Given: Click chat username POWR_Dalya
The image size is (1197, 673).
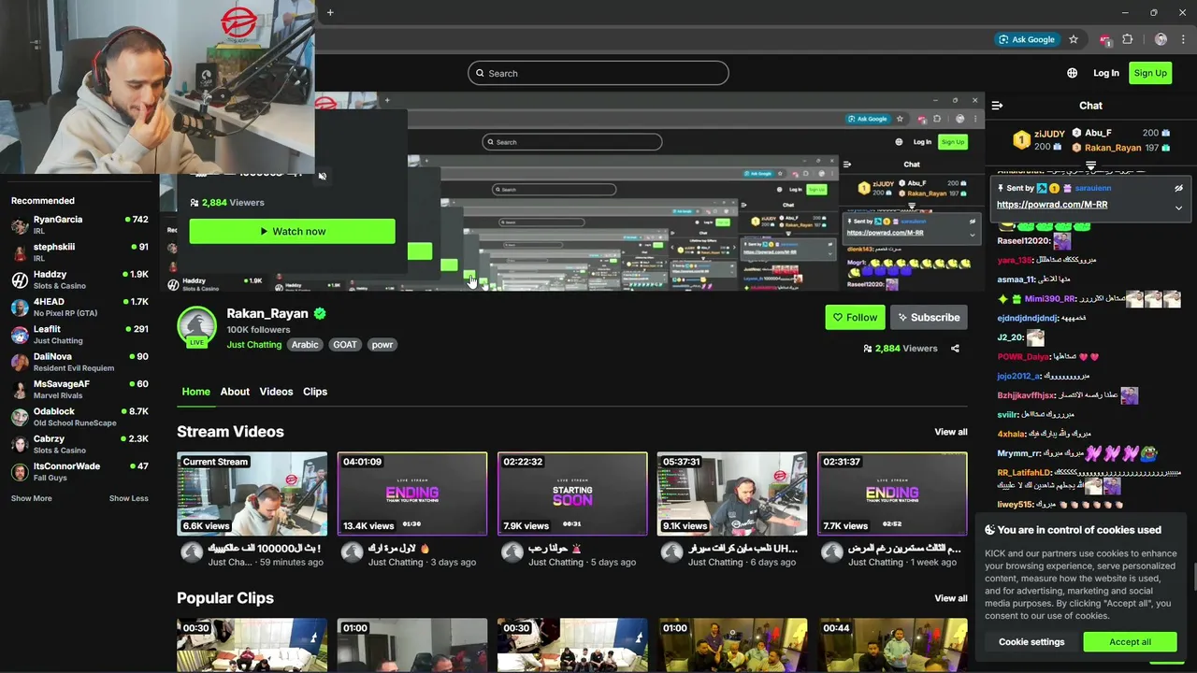Looking at the screenshot, I should pos(1023,357).
